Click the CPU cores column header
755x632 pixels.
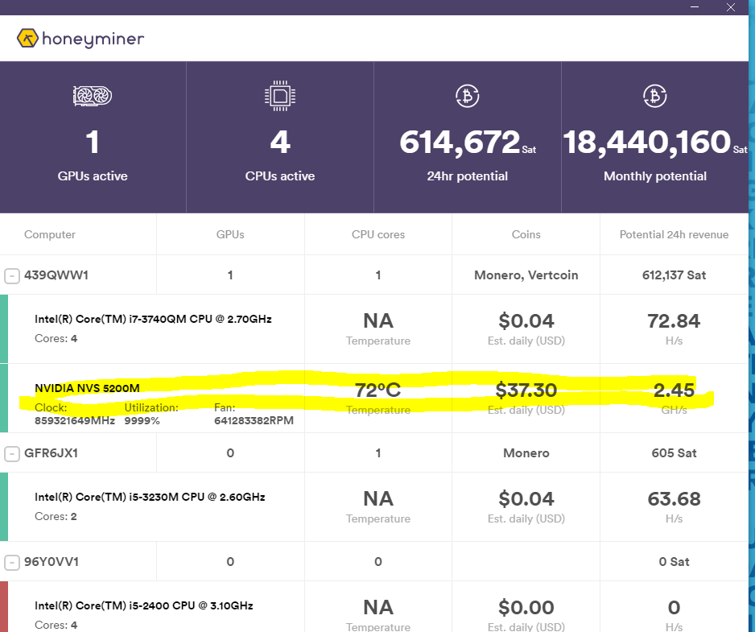pyautogui.click(x=378, y=234)
